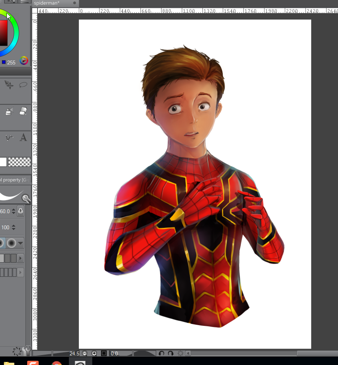Click the Spider-Man artwork on the canvas

[195, 186]
